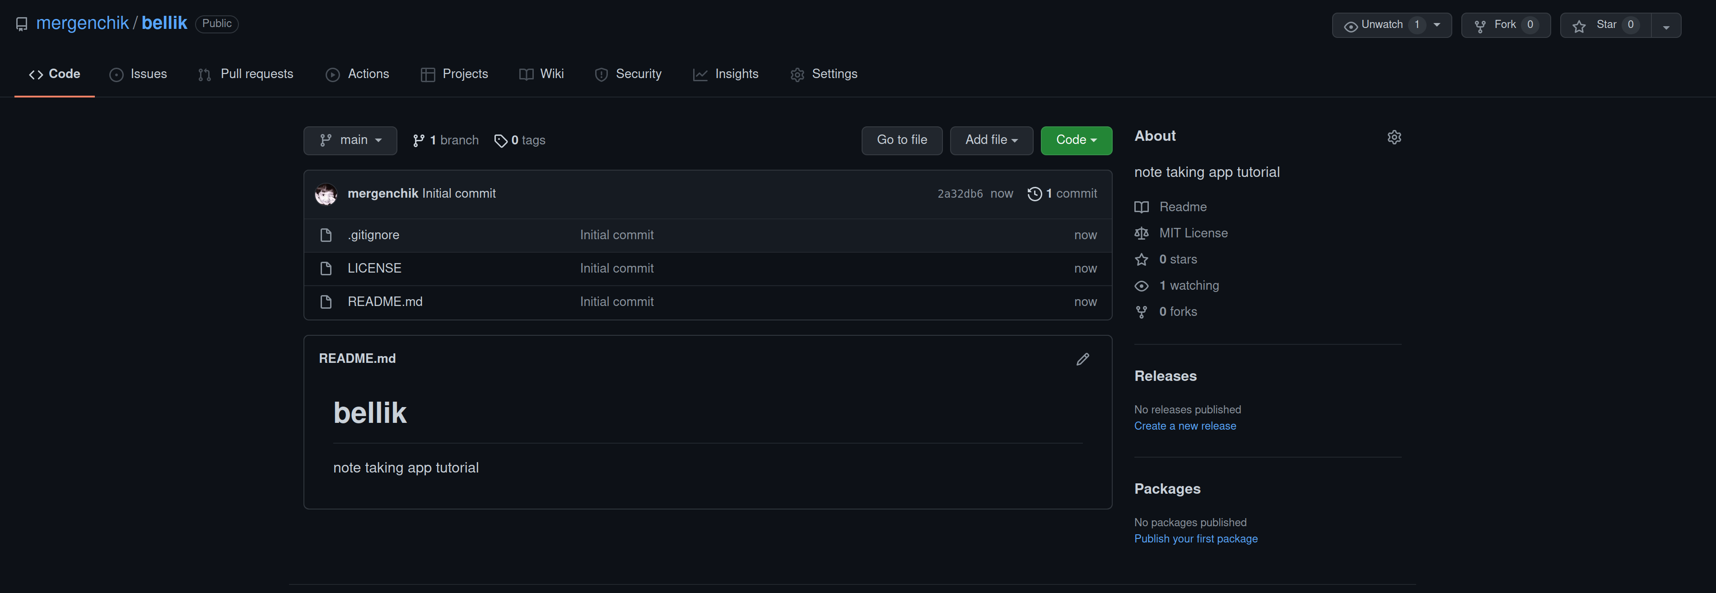The image size is (1716, 593).
Task: Click the Pull requests icon
Action: tap(205, 75)
